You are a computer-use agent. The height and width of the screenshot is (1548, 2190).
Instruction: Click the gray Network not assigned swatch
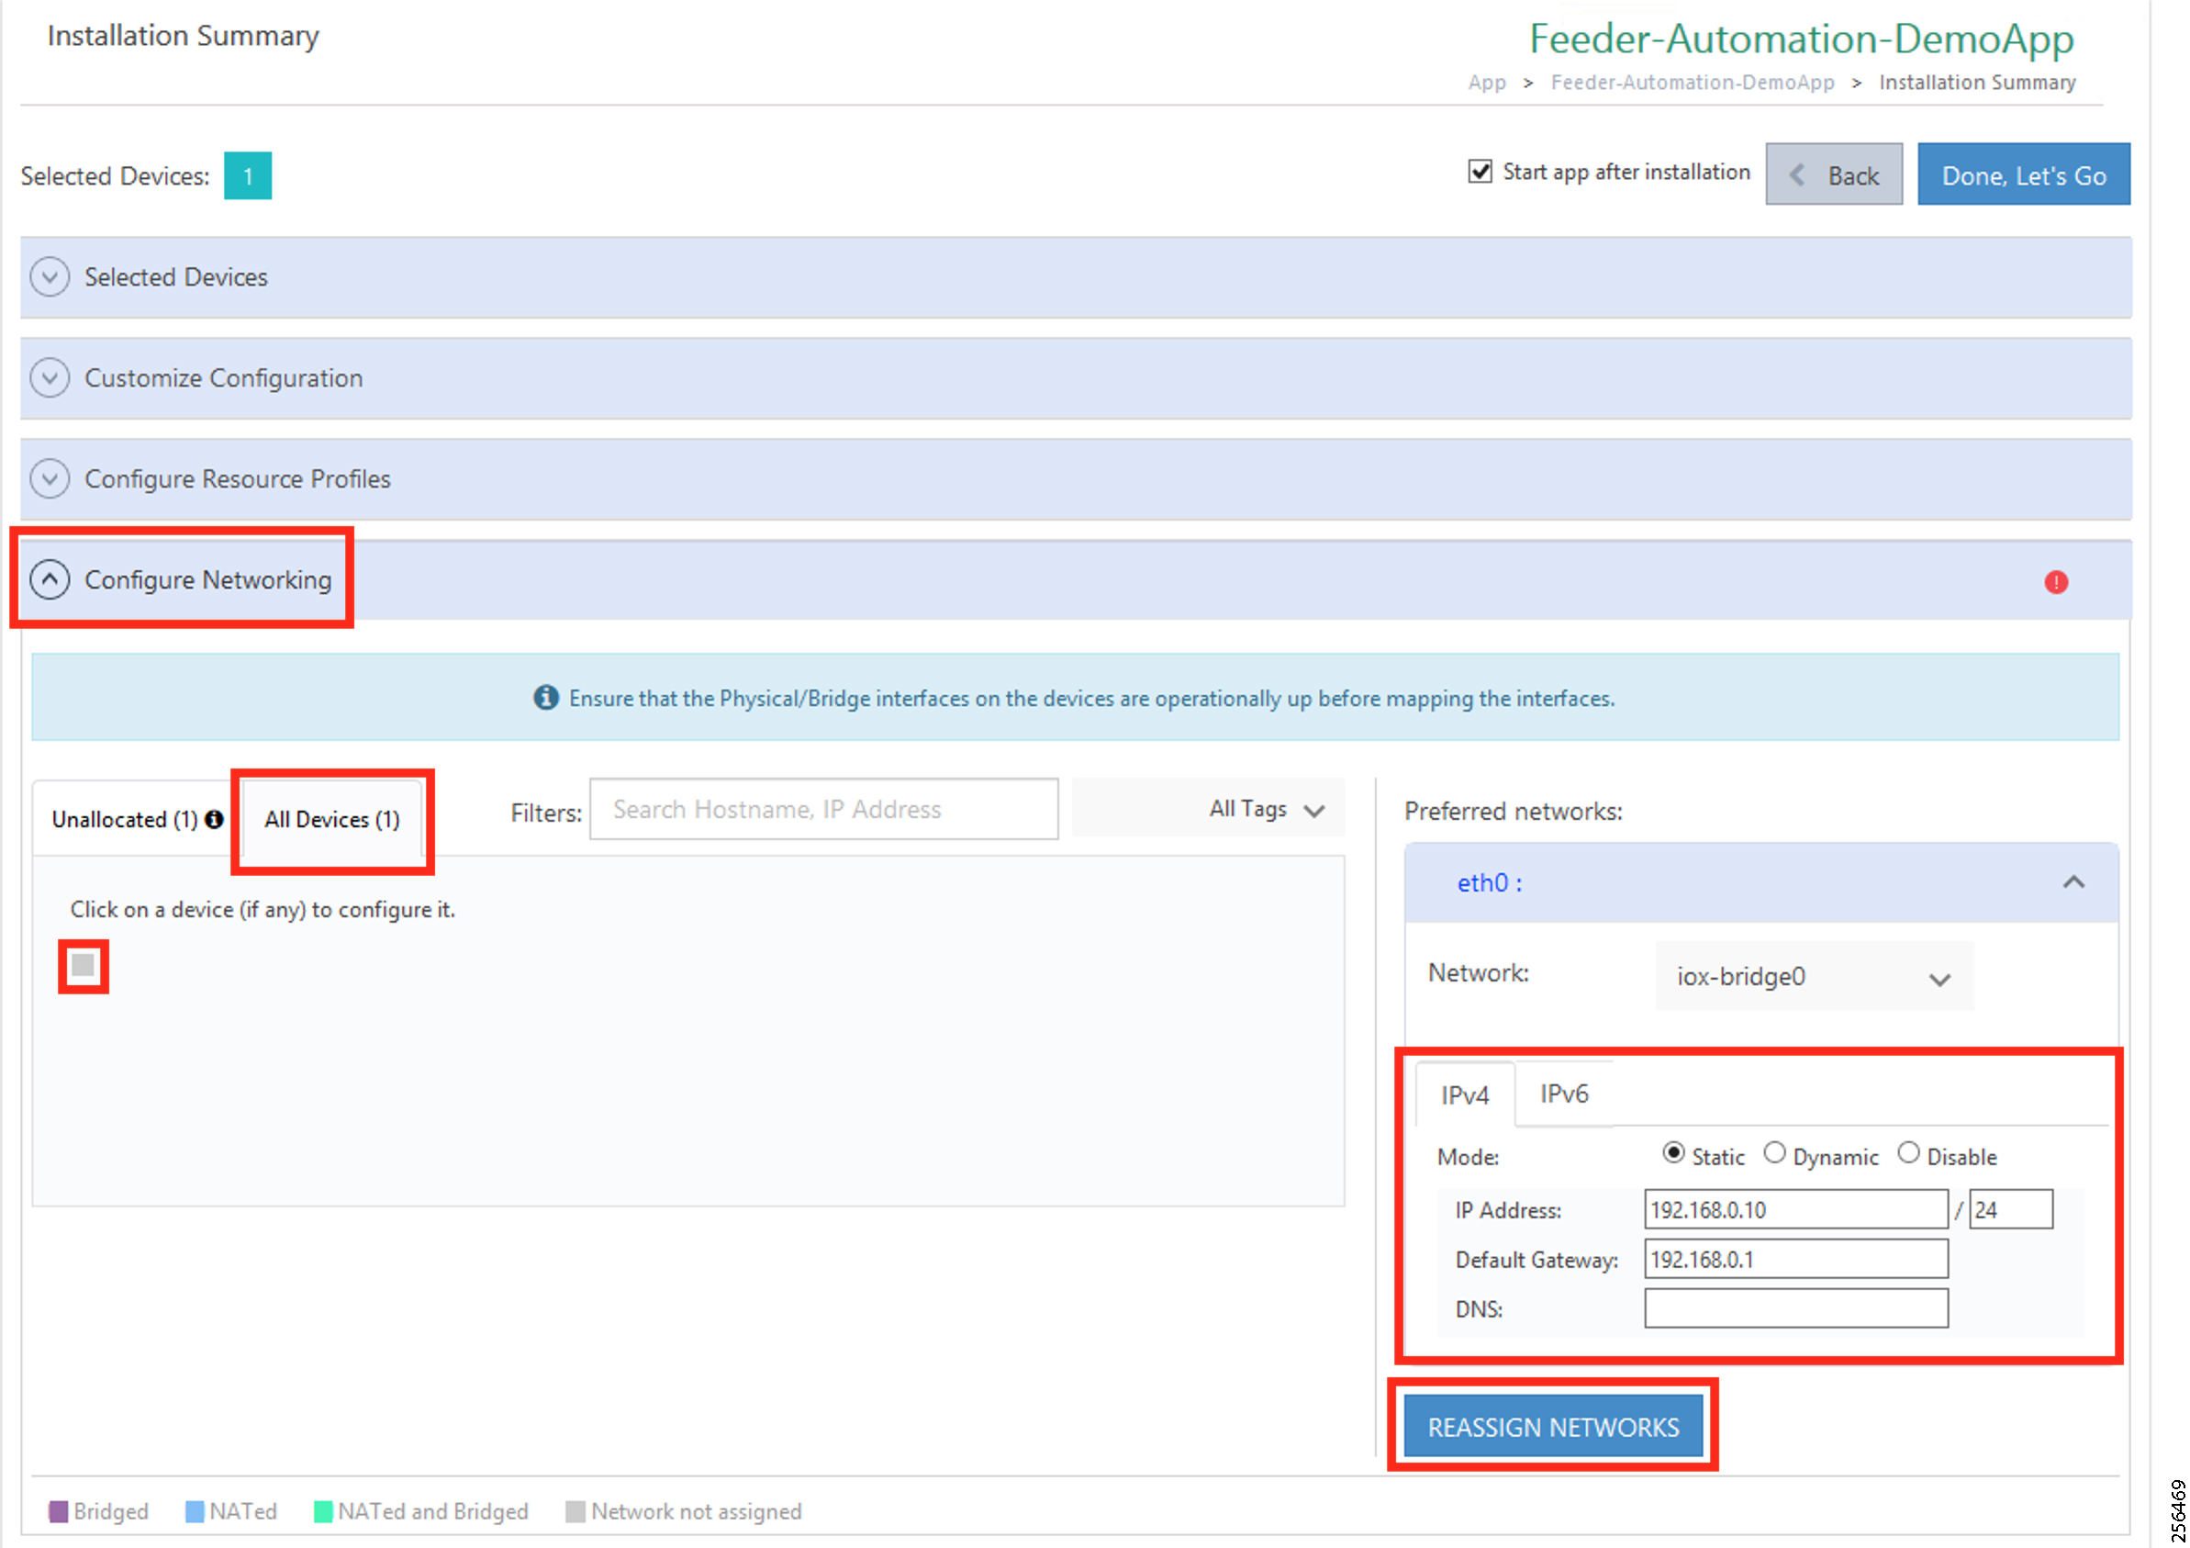tap(575, 1512)
